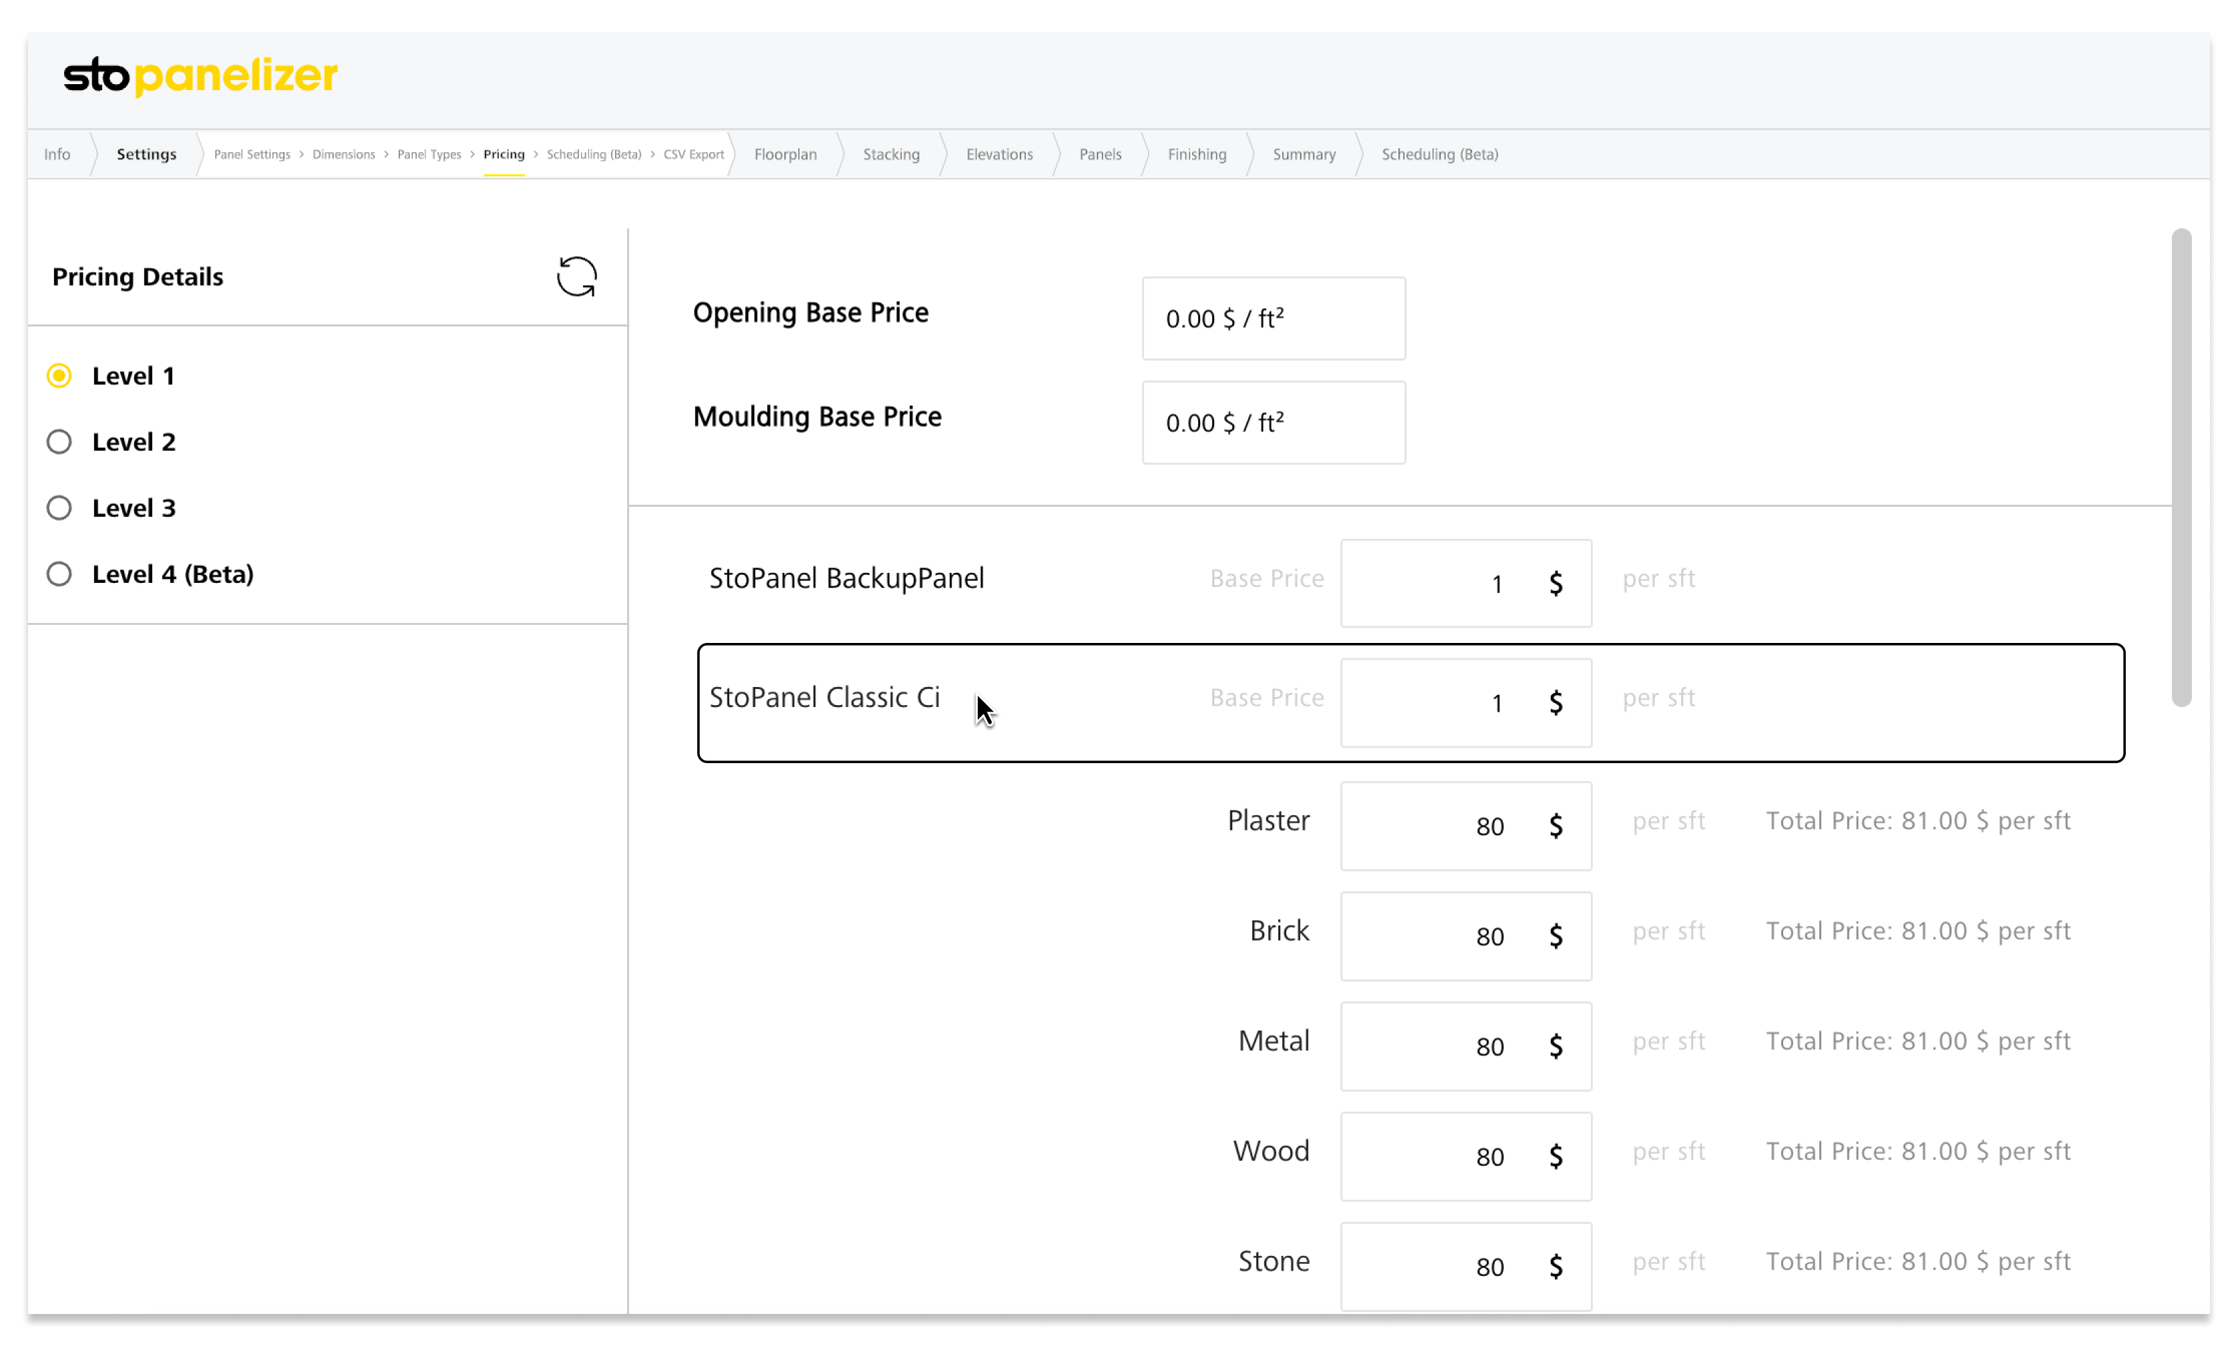The height and width of the screenshot is (1346, 2236).
Task: Click the Pricing Details heading
Action: click(137, 276)
